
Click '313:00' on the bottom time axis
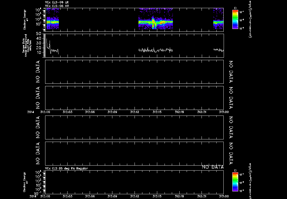click(x=224, y=196)
